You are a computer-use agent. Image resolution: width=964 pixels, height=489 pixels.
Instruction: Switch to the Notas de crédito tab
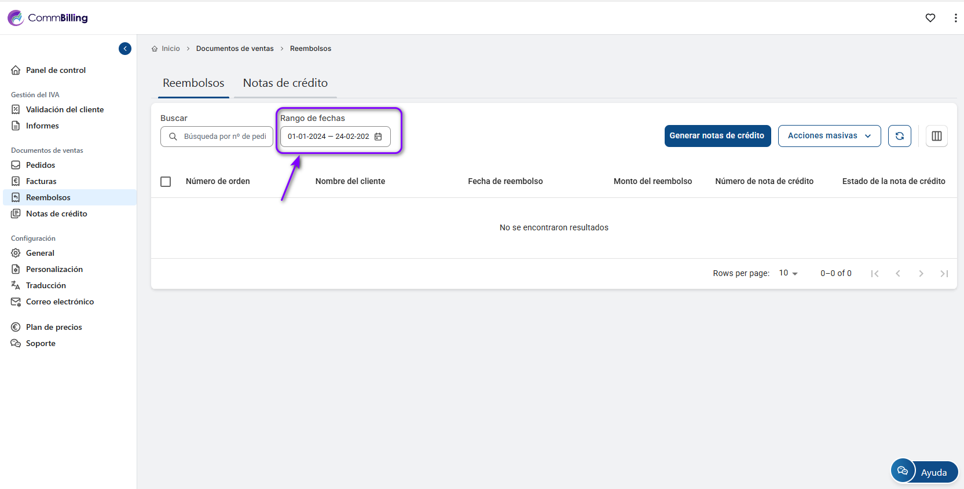point(285,83)
